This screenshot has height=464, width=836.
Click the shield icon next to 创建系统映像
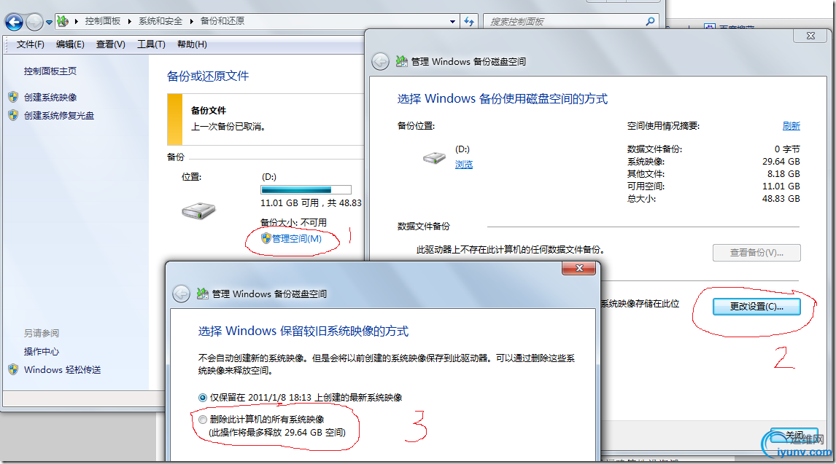(12, 97)
